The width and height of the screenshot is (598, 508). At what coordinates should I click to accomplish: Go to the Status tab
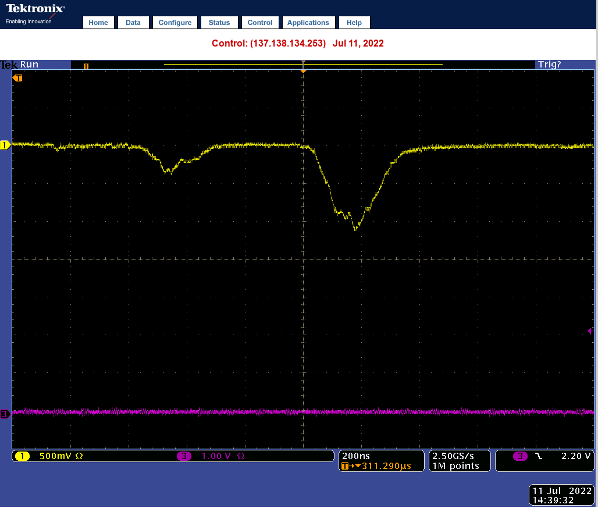point(219,23)
